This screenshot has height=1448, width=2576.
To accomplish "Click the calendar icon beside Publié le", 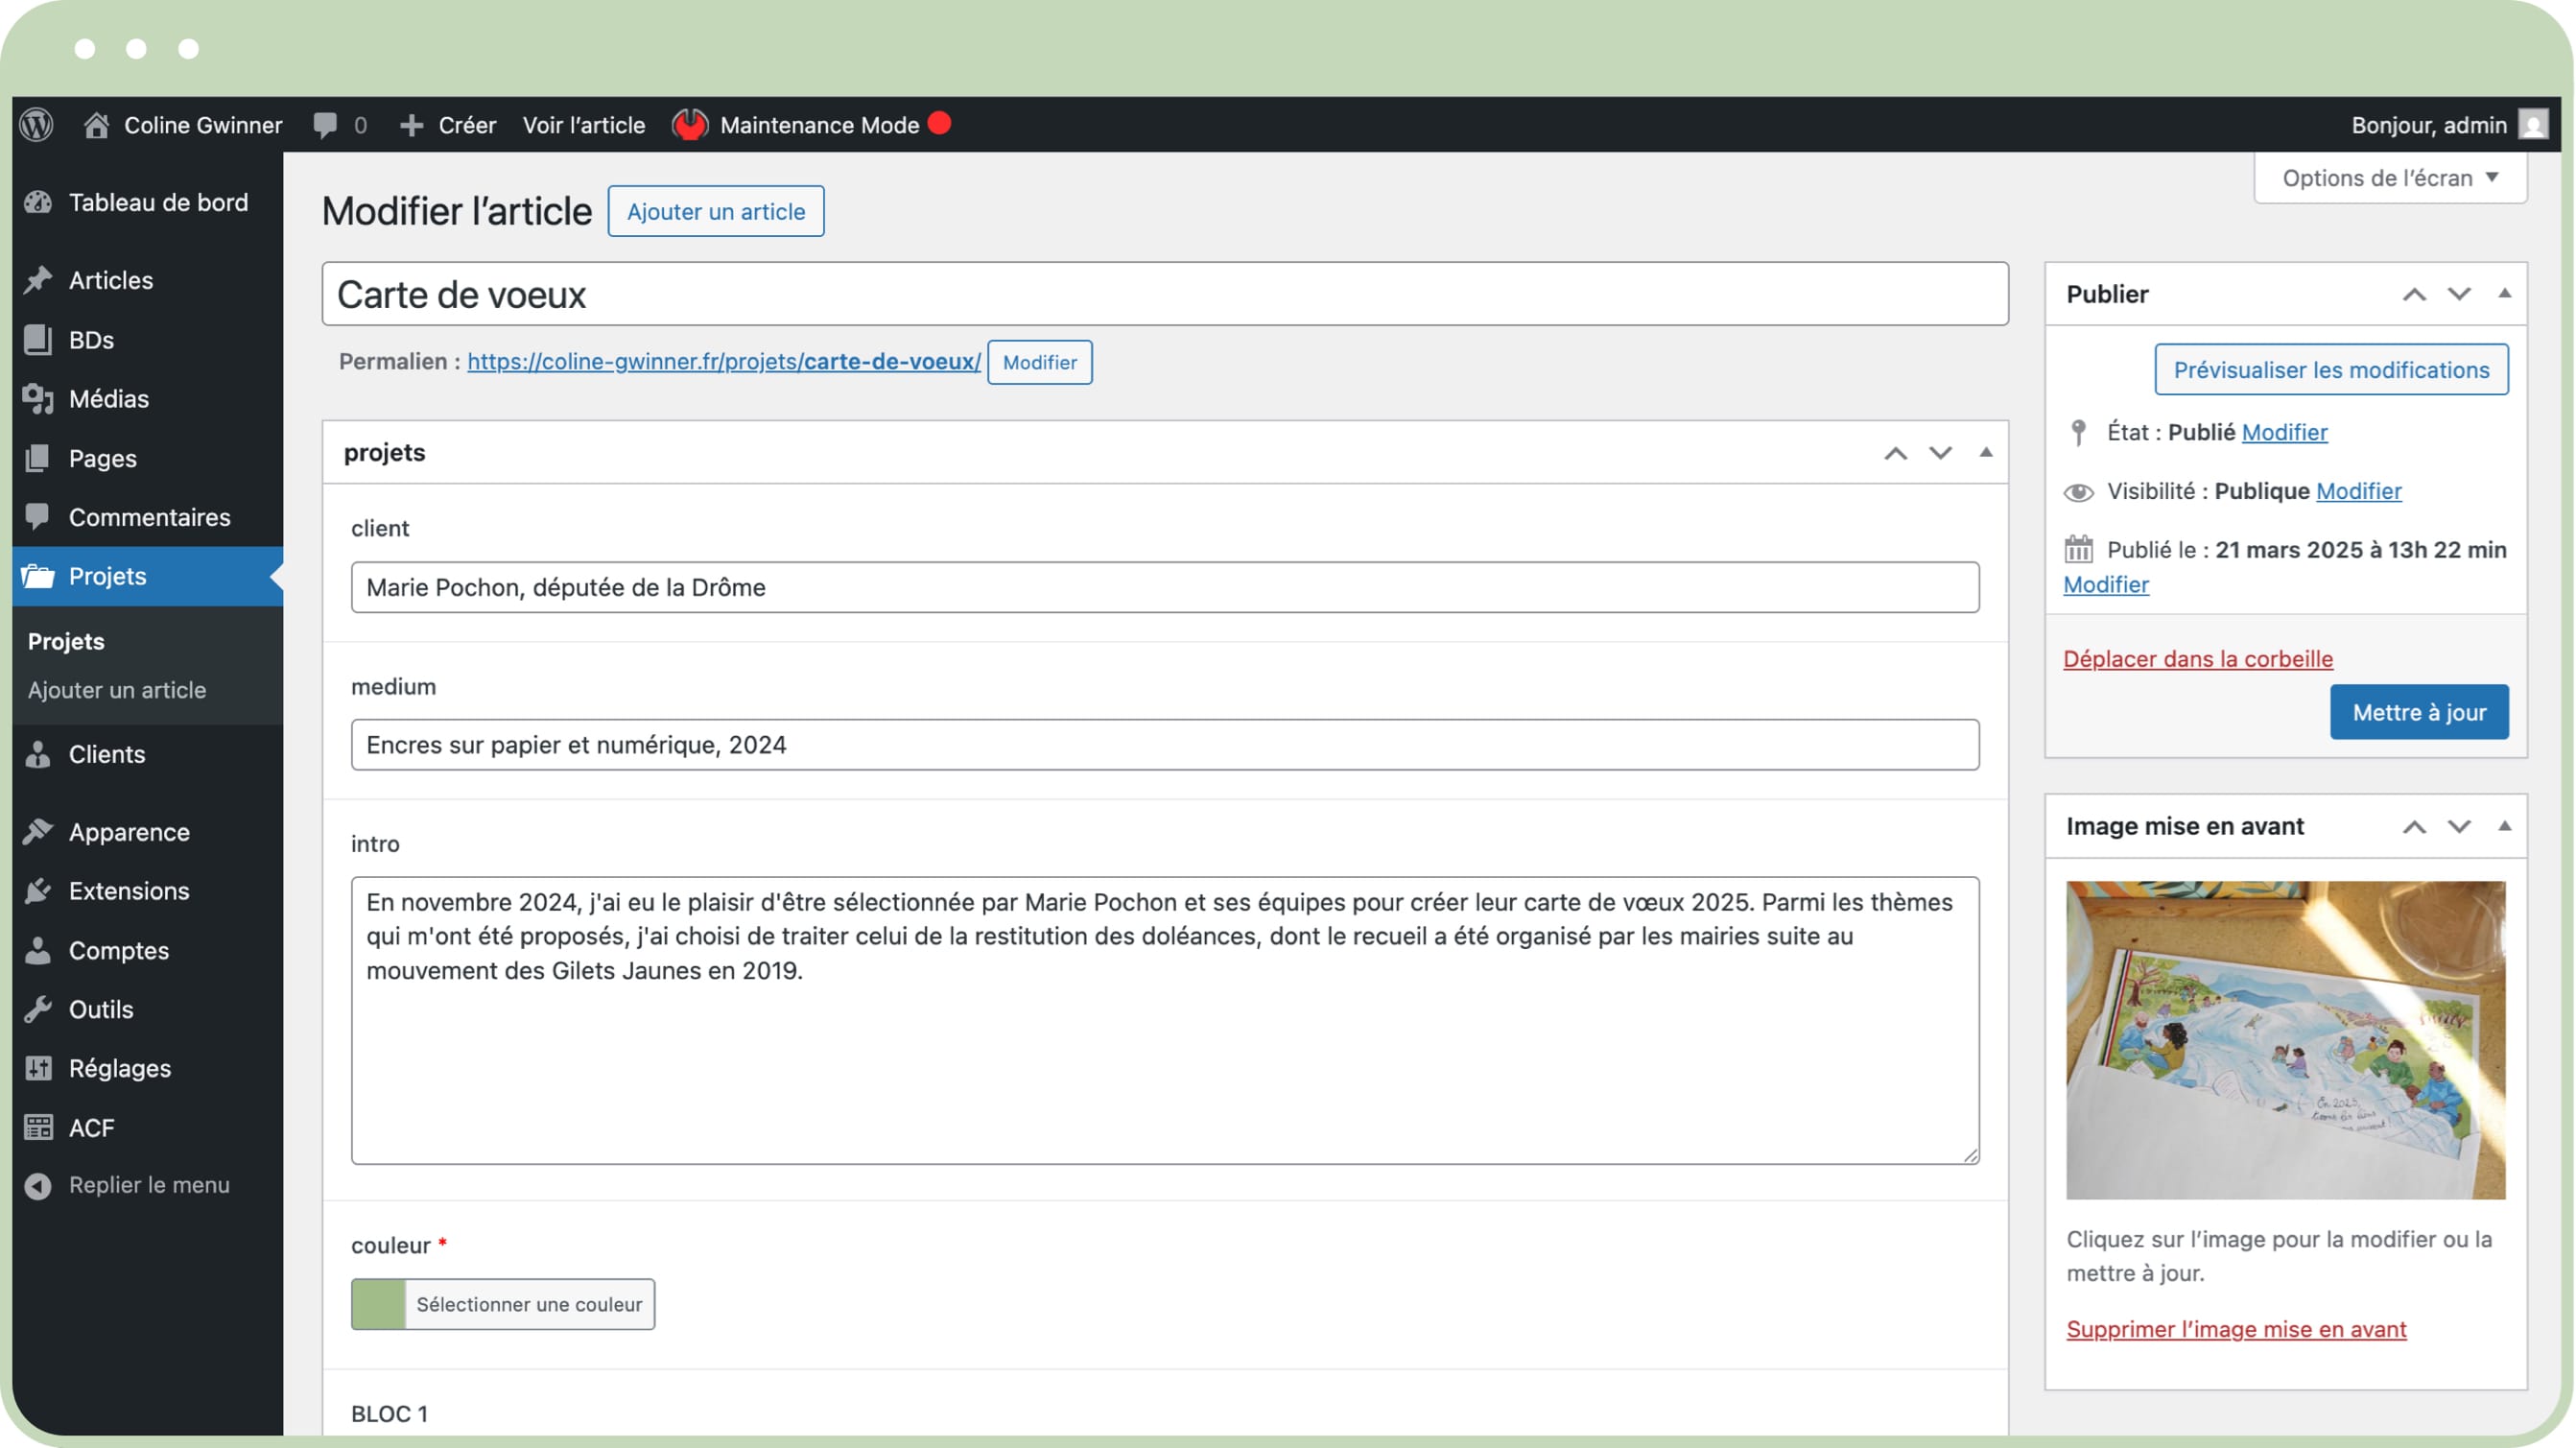I will pyautogui.click(x=2079, y=549).
